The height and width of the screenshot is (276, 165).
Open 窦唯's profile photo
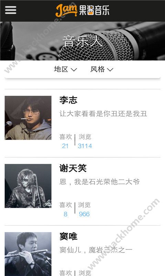coord(28,254)
